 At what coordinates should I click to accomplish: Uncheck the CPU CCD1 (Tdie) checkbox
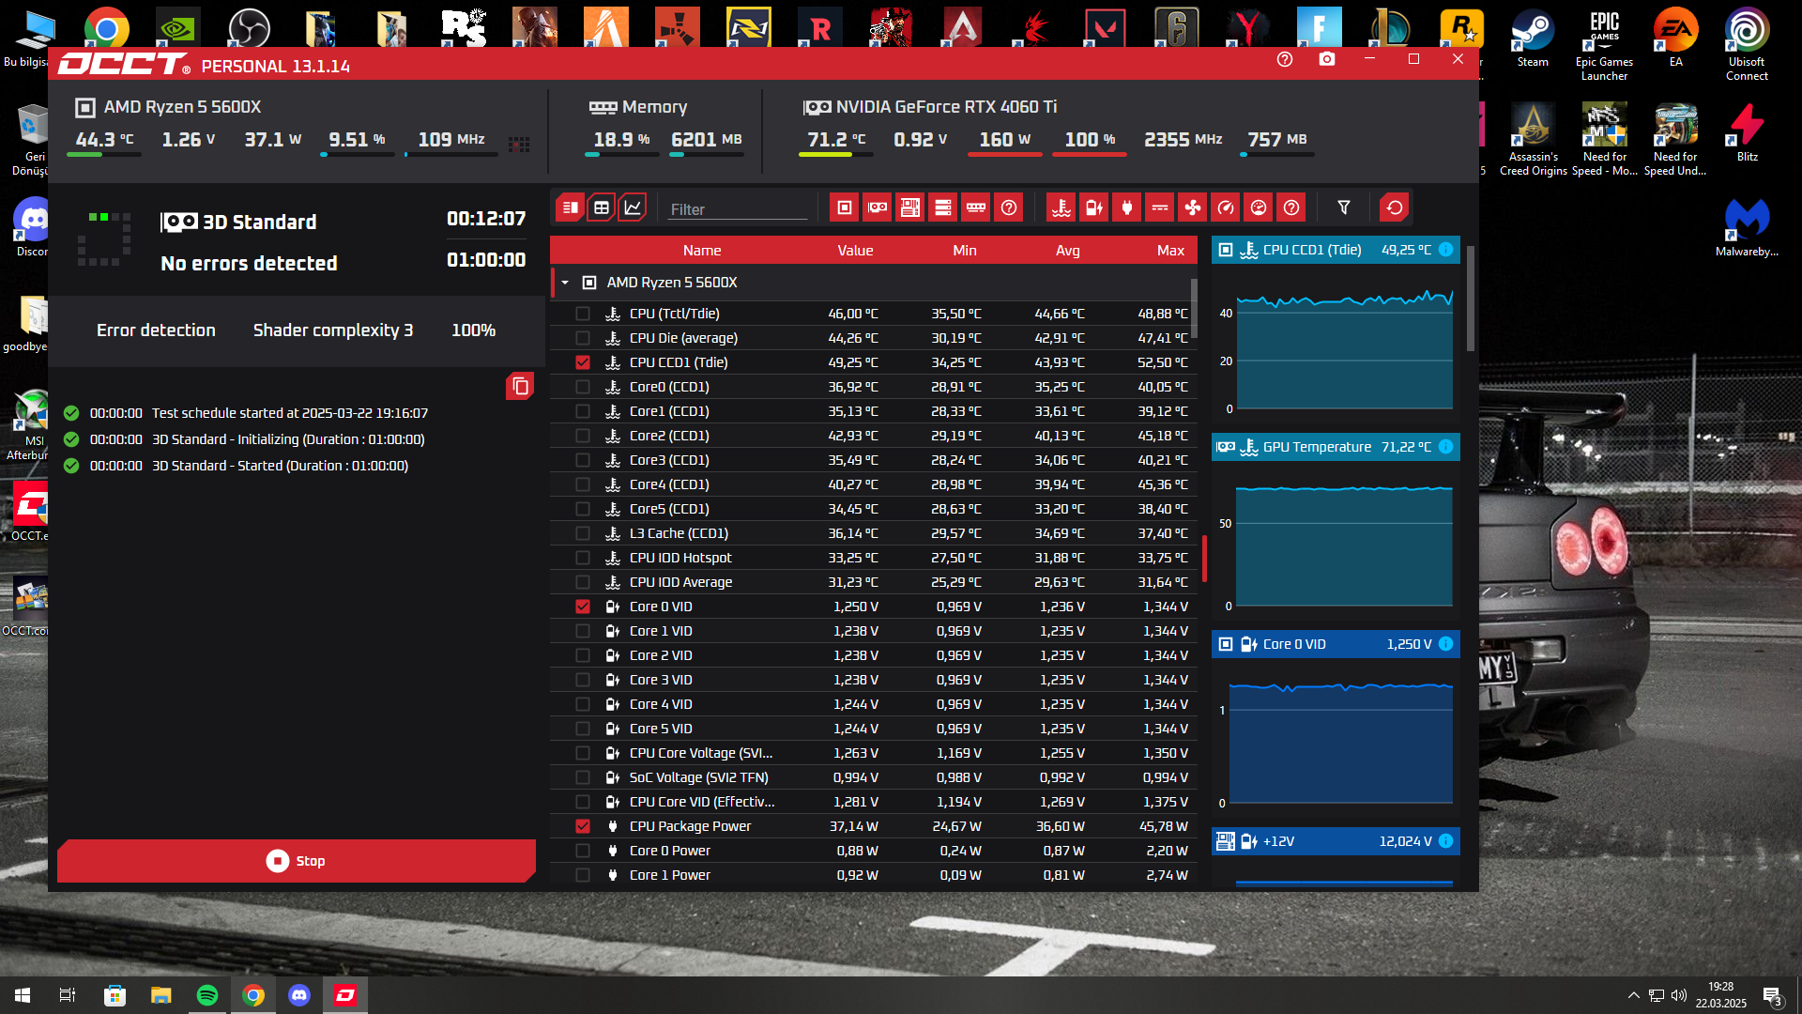click(583, 362)
